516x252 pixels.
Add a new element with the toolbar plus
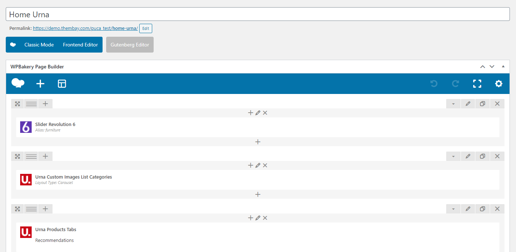pos(40,84)
